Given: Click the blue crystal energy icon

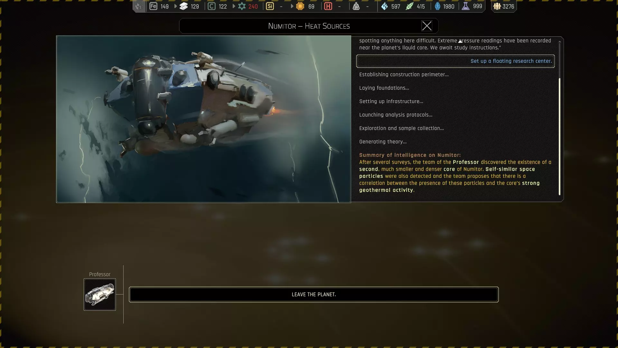Looking at the screenshot, I should pyautogui.click(x=384, y=6).
